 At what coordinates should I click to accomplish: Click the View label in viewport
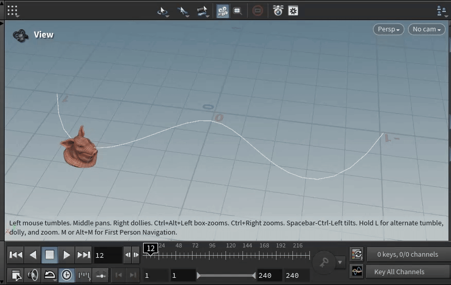tap(44, 35)
